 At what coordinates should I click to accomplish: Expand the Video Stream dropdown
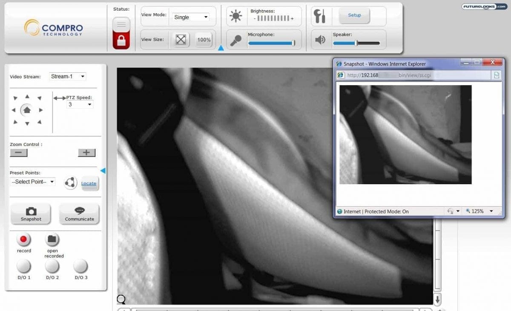(68, 77)
